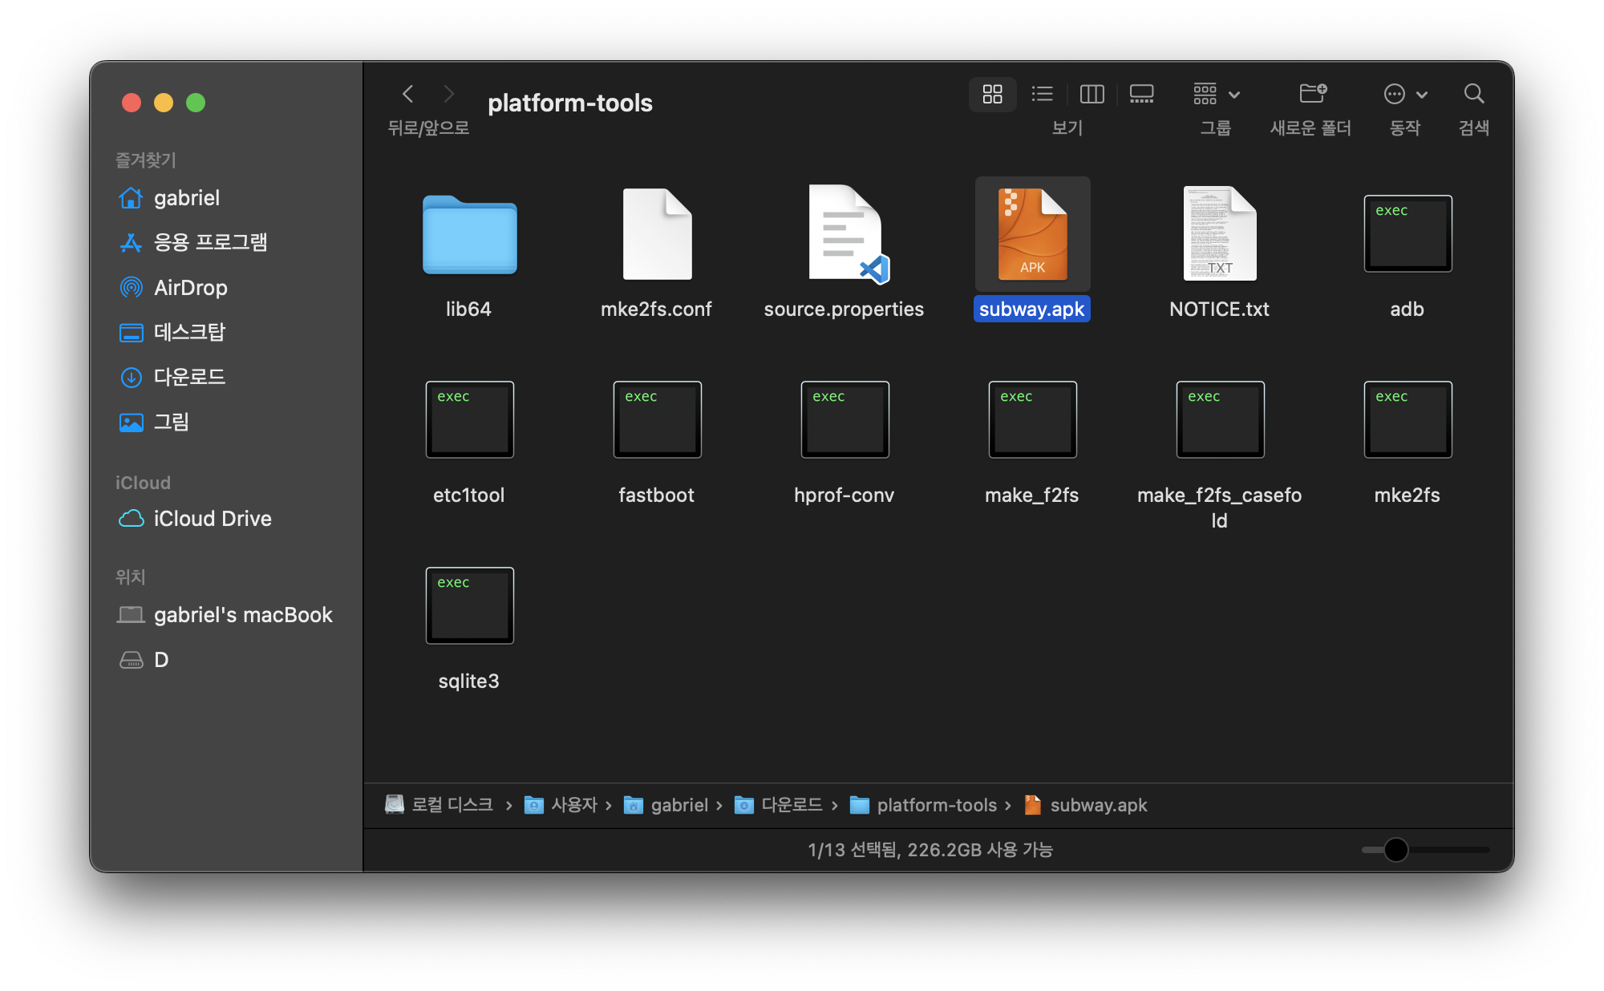Click platform-tools in the path bar
1604x991 pixels.
[936, 805]
